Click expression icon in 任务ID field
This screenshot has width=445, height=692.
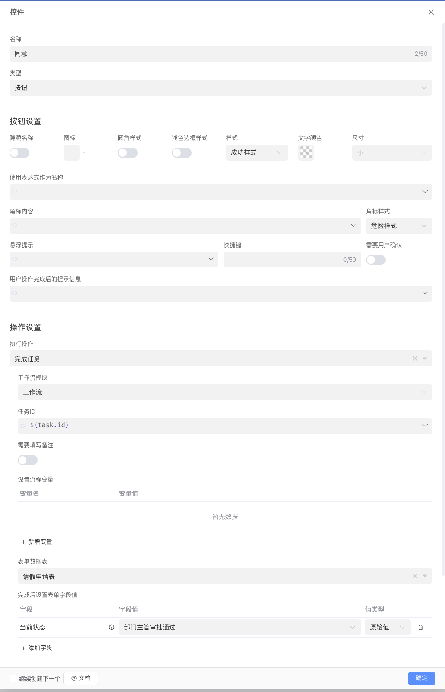(23, 426)
